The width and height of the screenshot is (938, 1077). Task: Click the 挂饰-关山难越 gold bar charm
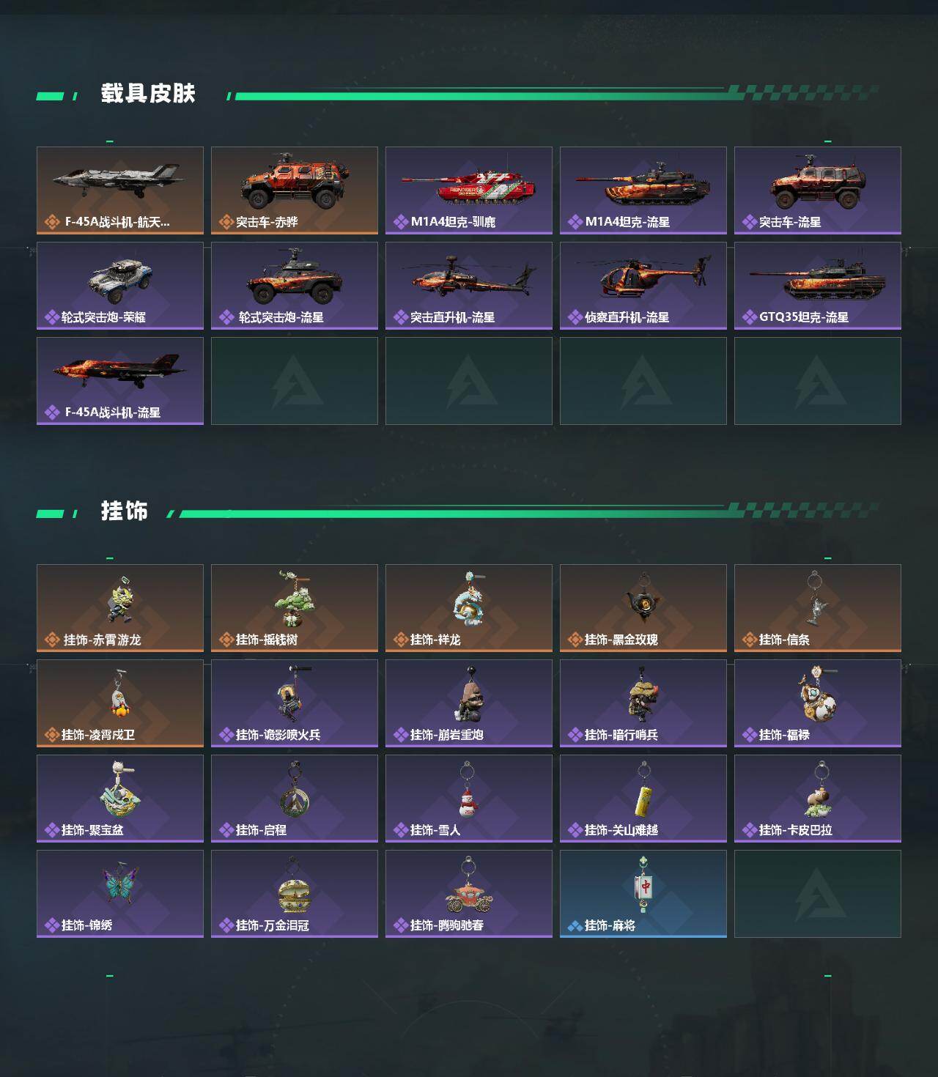click(x=643, y=799)
